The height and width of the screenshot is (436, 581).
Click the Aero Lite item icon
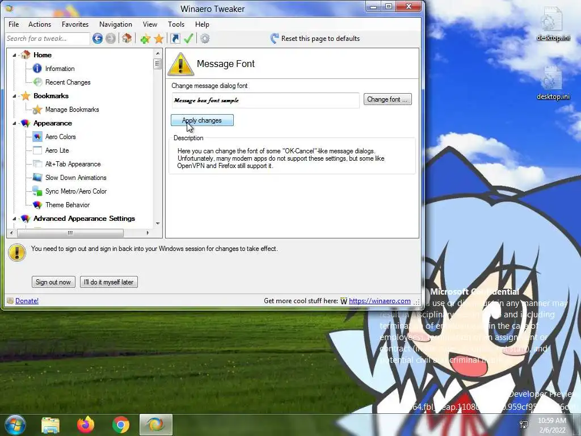pos(37,150)
